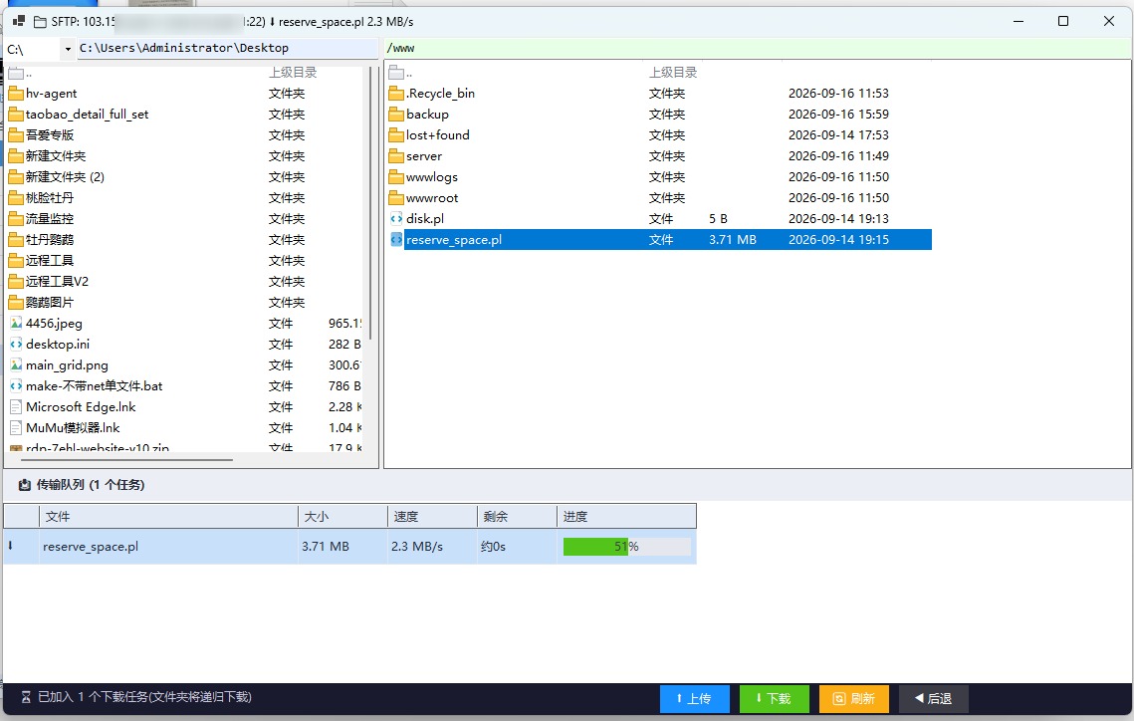Click the transfer queue clipboard icon
This screenshot has width=1134, height=721.
24,485
